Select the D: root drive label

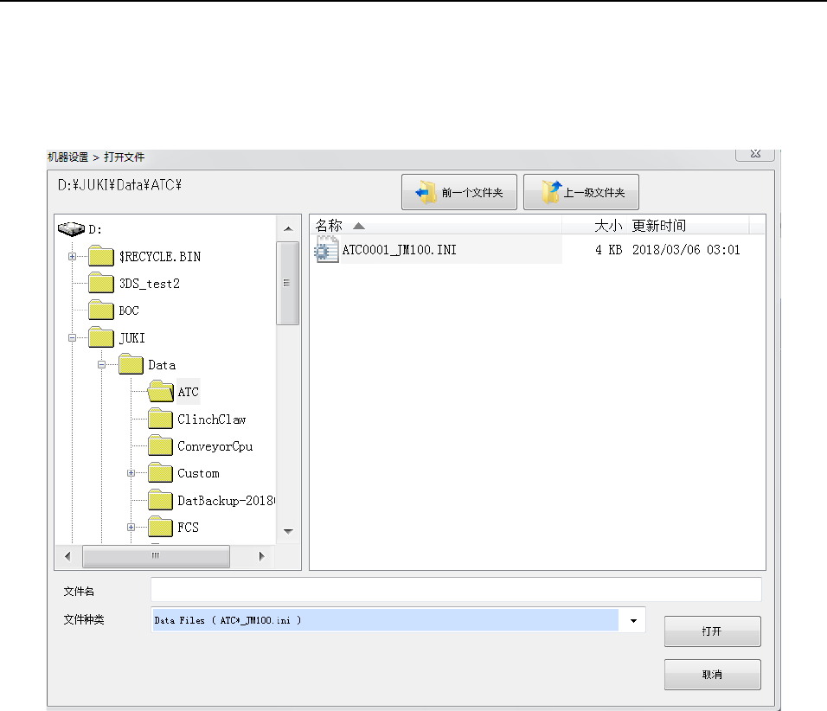(x=95, y=229)
